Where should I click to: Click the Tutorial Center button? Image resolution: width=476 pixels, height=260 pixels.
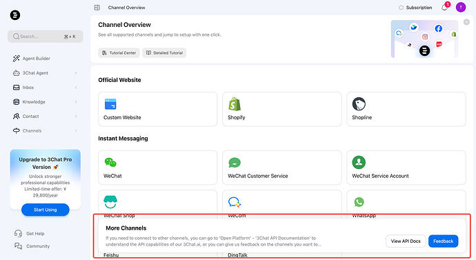[119, 53]
